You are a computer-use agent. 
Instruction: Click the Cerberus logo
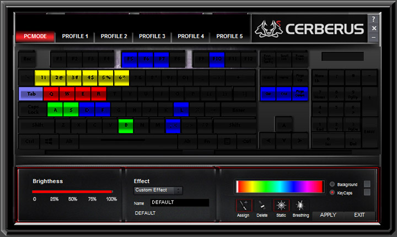point(309,29)
